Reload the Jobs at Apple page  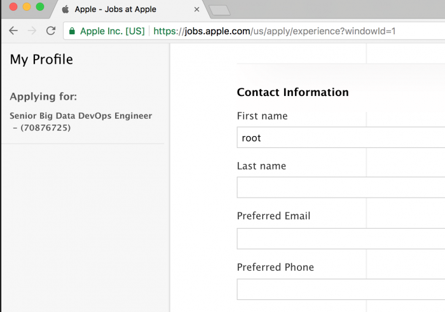51,31
